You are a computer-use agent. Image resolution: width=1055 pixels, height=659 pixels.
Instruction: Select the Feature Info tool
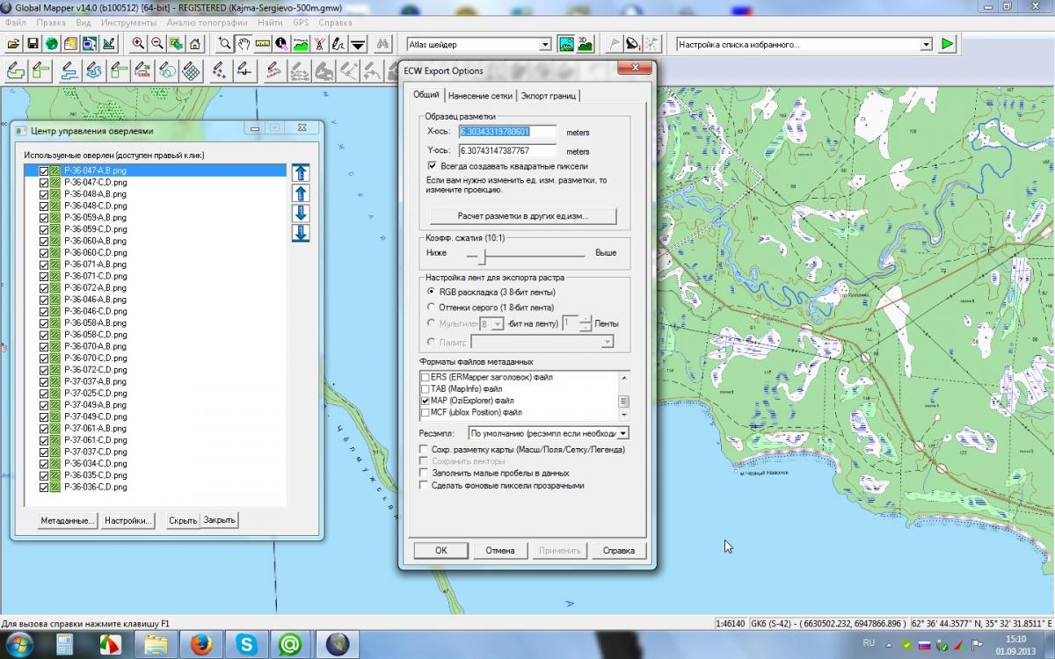(x=281, y=44)
